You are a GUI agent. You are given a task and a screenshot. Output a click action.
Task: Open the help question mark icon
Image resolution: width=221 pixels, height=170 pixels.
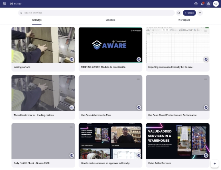pyautogui.click(x=196, y=4)
